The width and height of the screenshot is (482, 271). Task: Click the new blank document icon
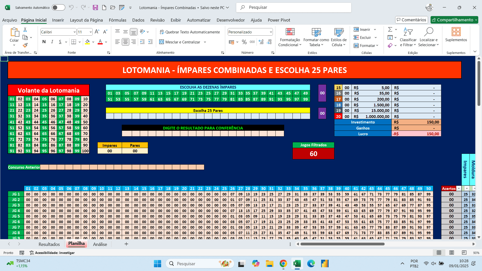(104, 8)
